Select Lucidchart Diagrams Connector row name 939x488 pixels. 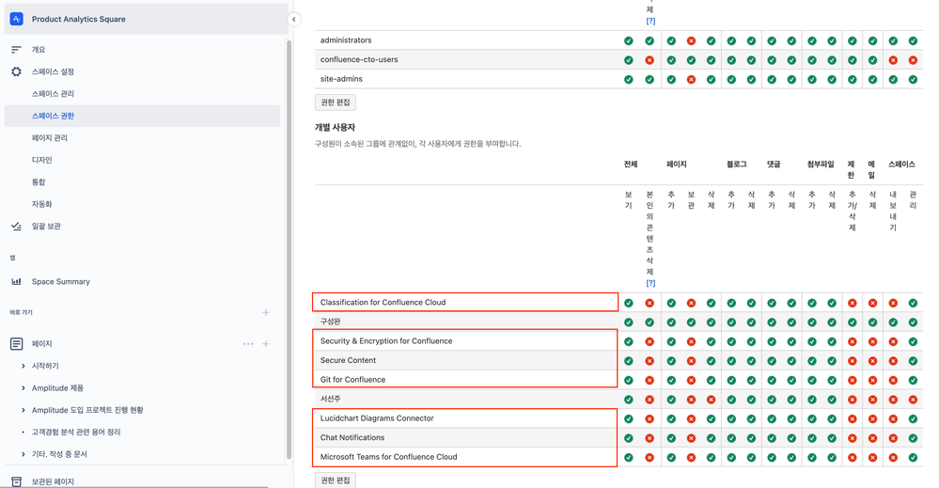[377, 417]
